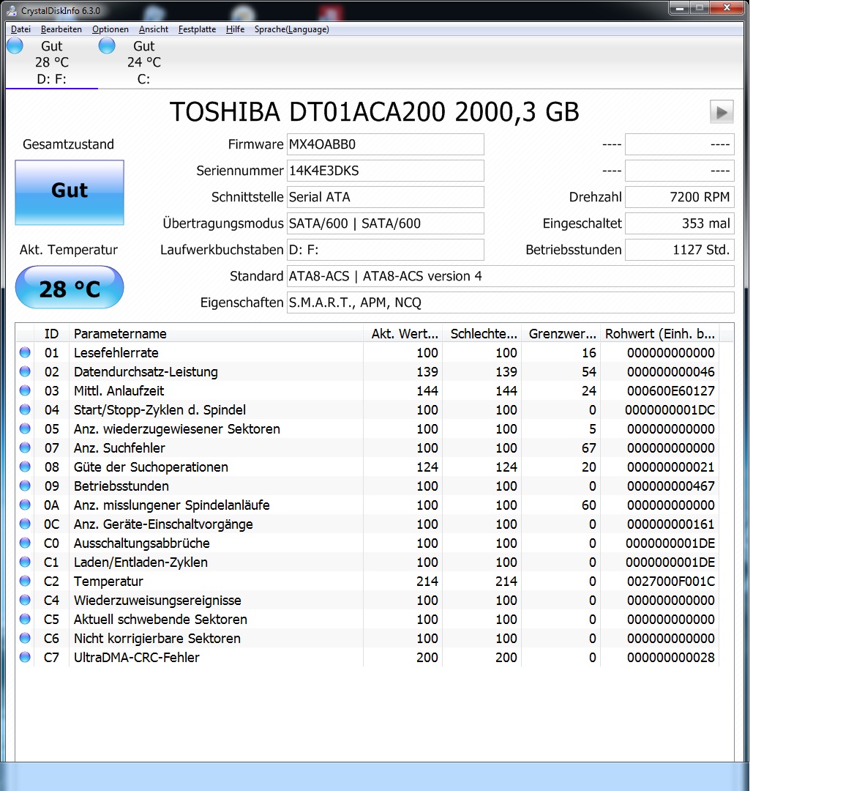The width and height of the screenshot is (843, 791).
Task: Select raw value 000000000028
Action: (670, 657)
